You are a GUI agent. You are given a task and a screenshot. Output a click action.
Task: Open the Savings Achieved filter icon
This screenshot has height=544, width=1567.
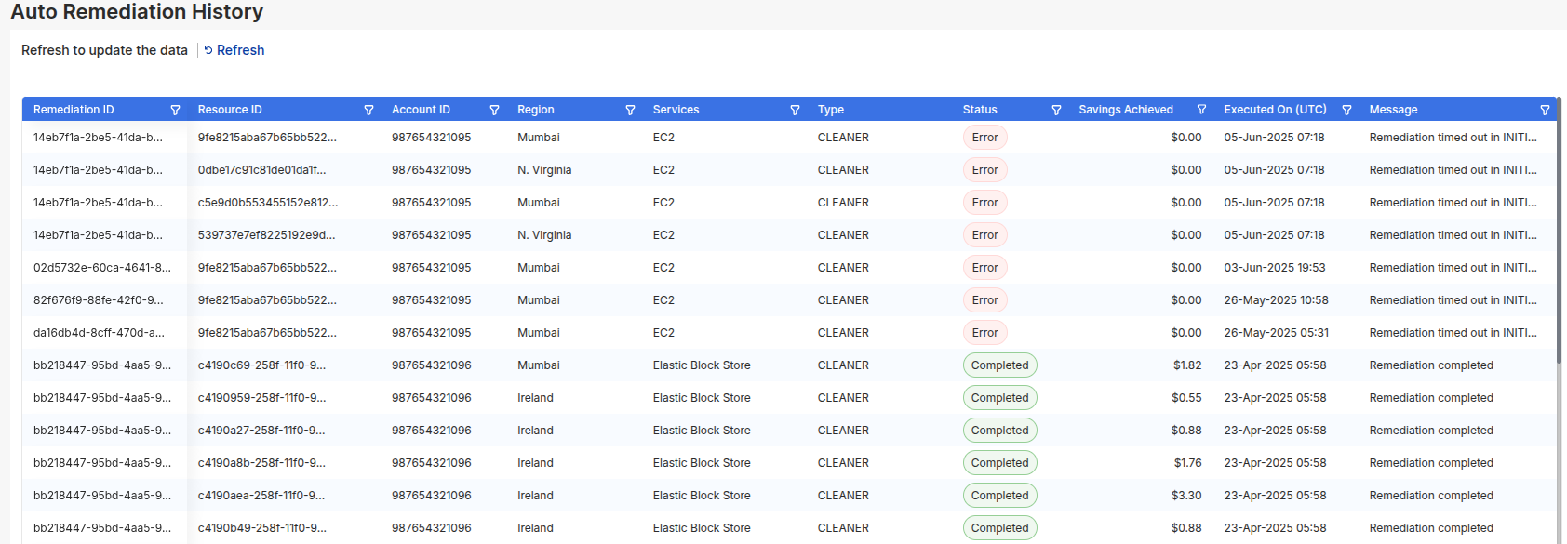[1201, 110]
